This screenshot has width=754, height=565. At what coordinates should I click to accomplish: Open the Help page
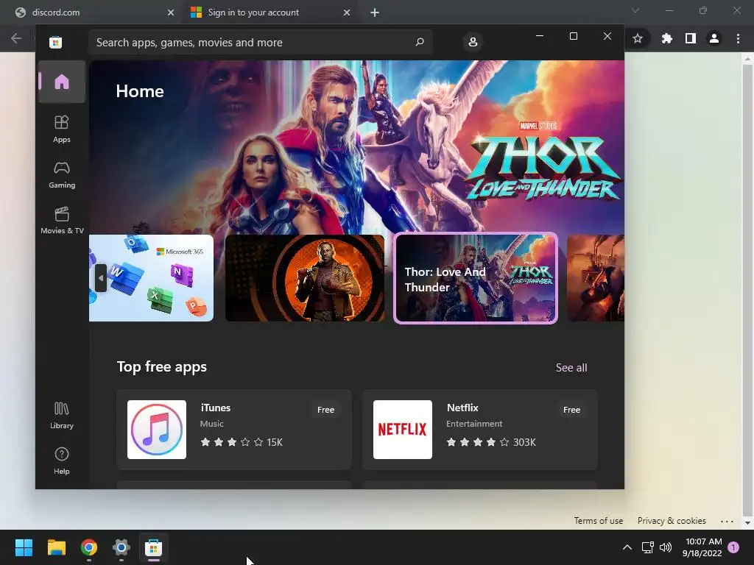click(62, 461)
